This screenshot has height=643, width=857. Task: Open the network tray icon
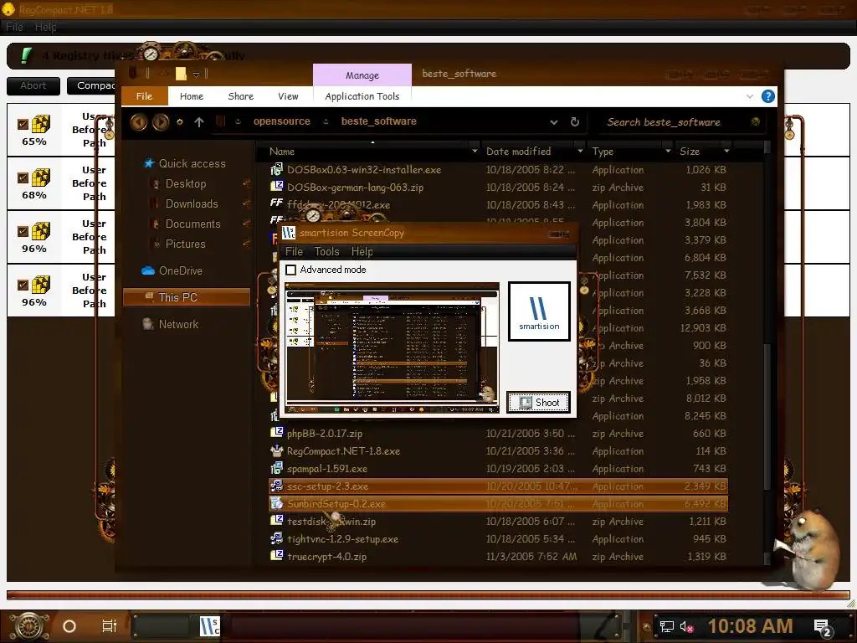click(666, 626)
